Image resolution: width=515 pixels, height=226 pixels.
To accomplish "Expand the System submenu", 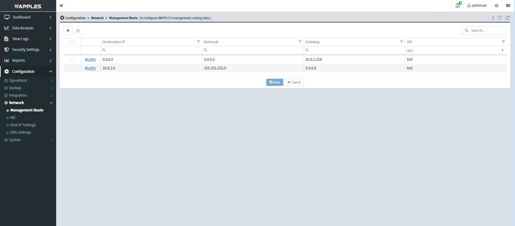I will point(15,140).
